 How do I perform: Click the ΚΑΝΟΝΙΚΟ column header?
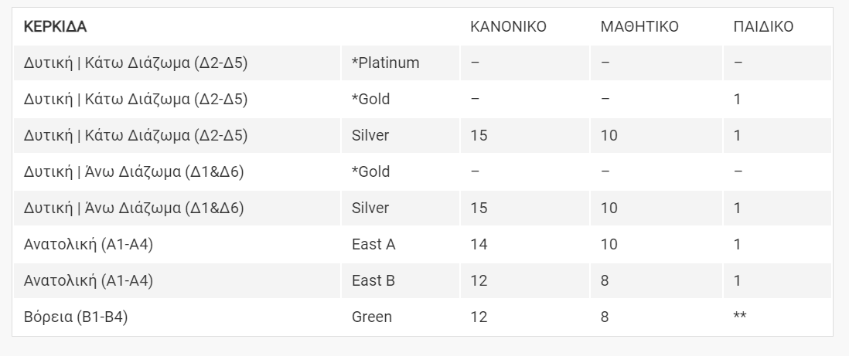tap(508, 27)
